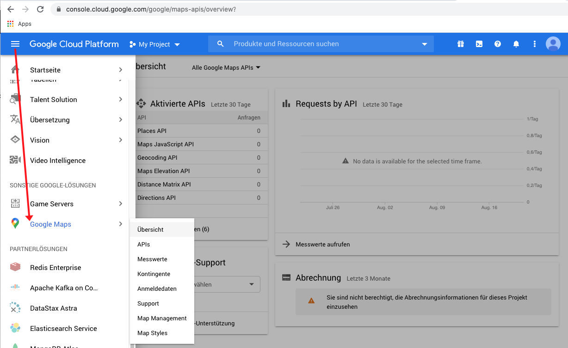Expand the Google Maps submenu chevron

pos(120,224)
